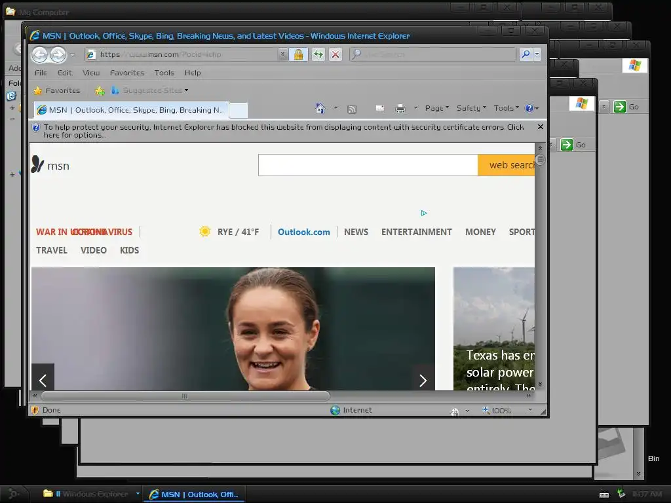671x503 pixels.
Task: Click the status bar security shield icon
Action: coord(35,410)
